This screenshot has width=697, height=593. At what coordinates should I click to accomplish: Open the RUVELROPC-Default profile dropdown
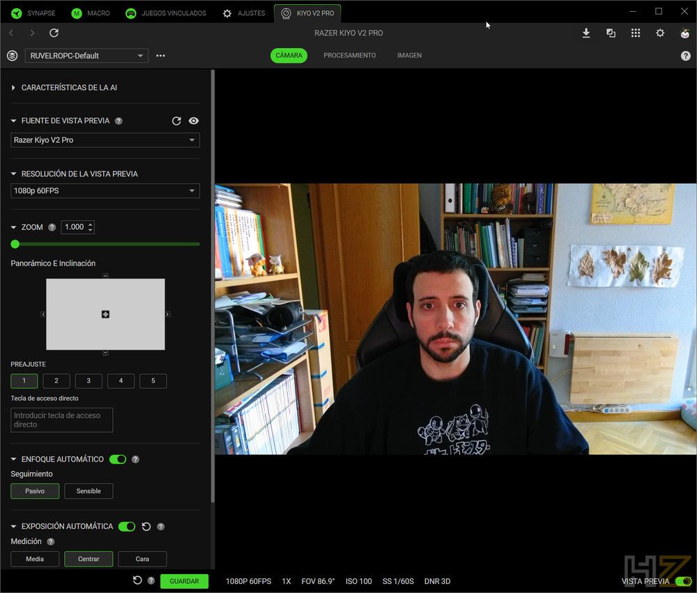tap(86, 56)
